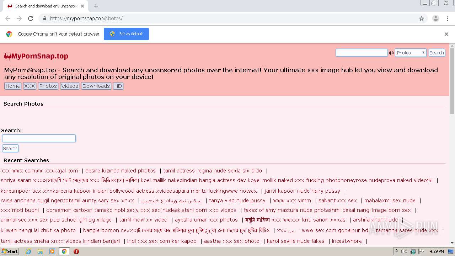Viewport: 455px width, 256px height.
Task: Open the network tray icon
Action: [413, 251]
